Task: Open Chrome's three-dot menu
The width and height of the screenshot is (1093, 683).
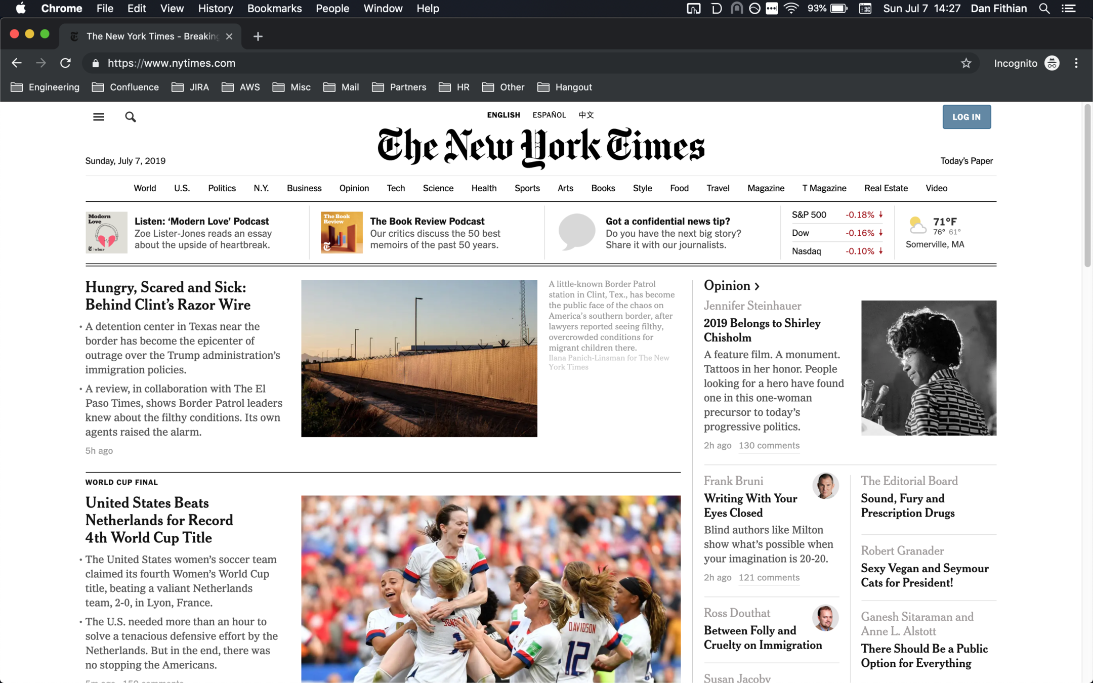Action: coord(1076,63)
